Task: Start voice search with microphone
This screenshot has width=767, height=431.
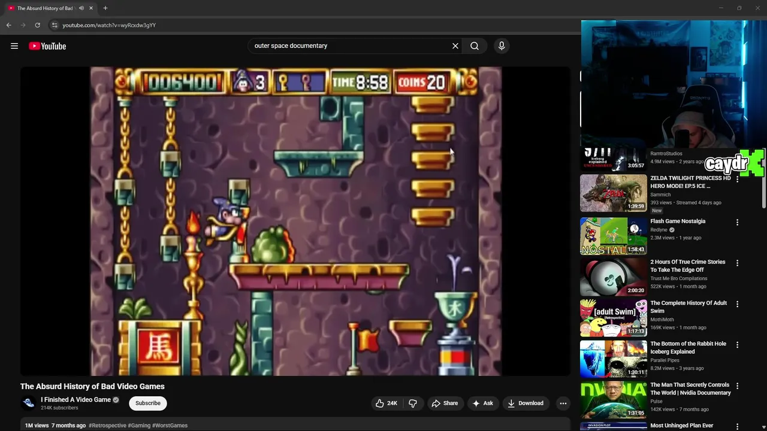Action: click(x=502, y=45)
